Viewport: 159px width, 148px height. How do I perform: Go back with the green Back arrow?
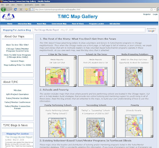(3, 9)
